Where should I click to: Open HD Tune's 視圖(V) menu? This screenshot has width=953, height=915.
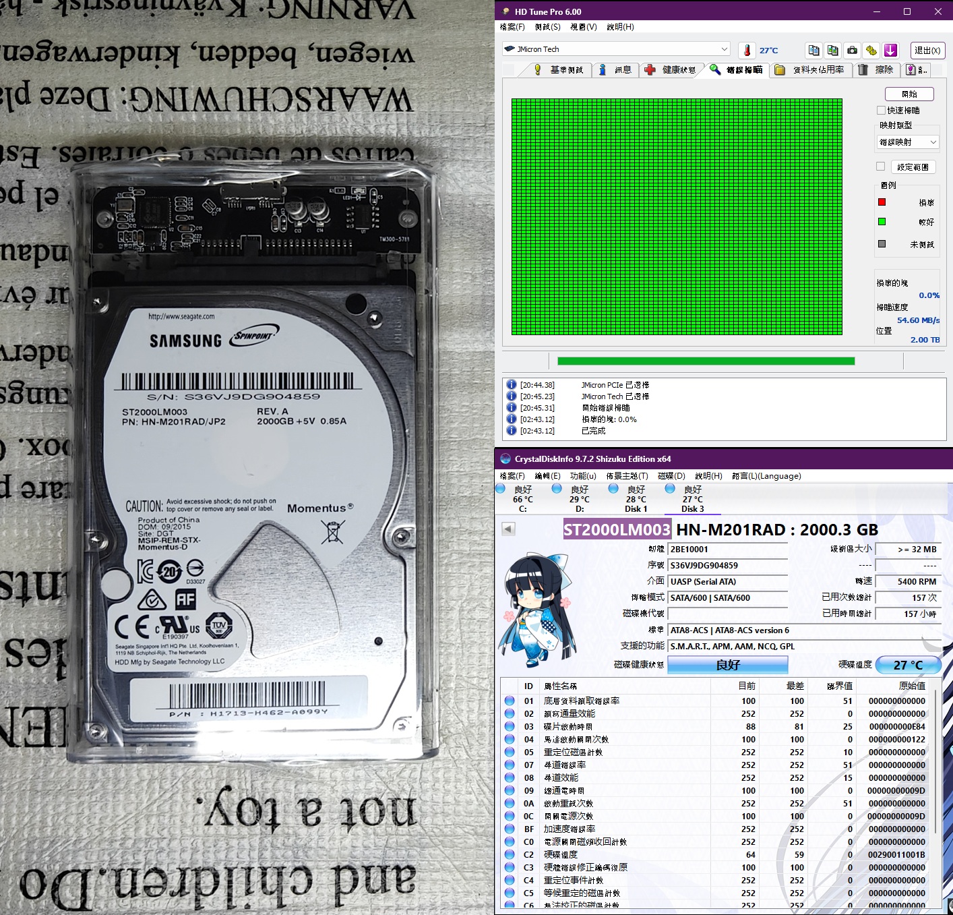(x=584, y=27)
